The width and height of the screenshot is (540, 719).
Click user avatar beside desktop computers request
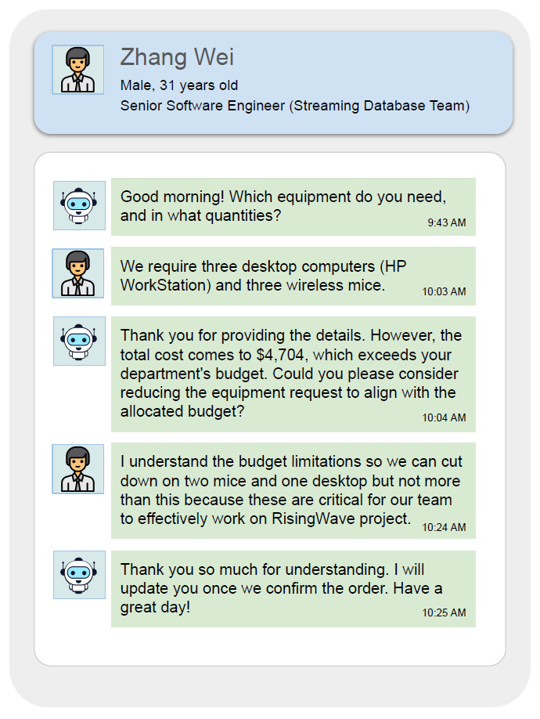[78, 273]
